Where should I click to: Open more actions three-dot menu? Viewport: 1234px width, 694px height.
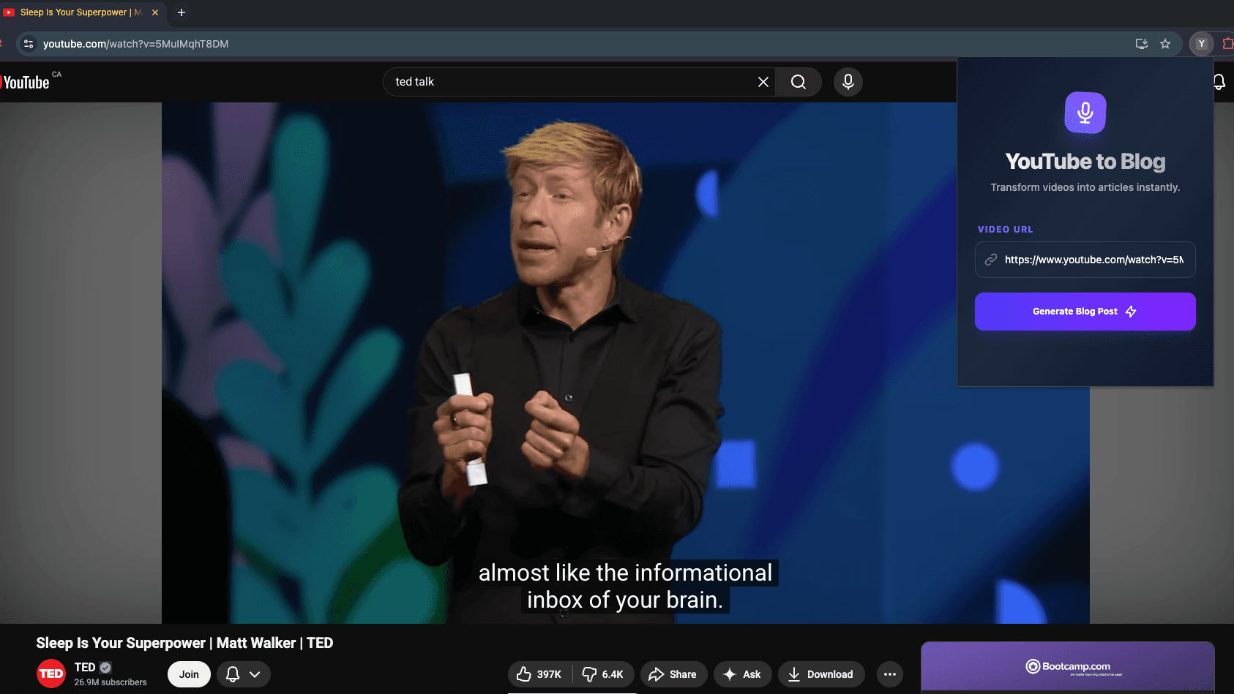(889, 674)
